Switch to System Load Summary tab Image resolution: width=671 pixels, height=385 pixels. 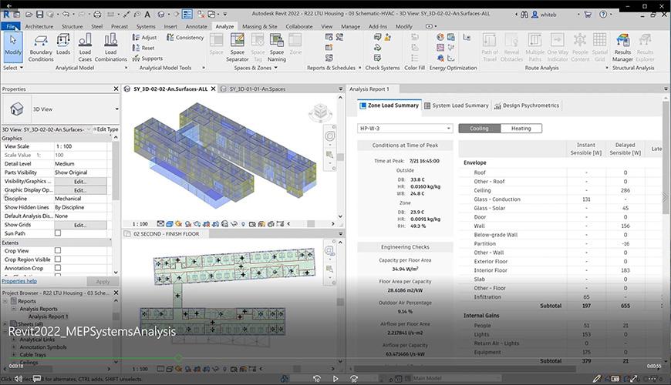coord(456,105)
